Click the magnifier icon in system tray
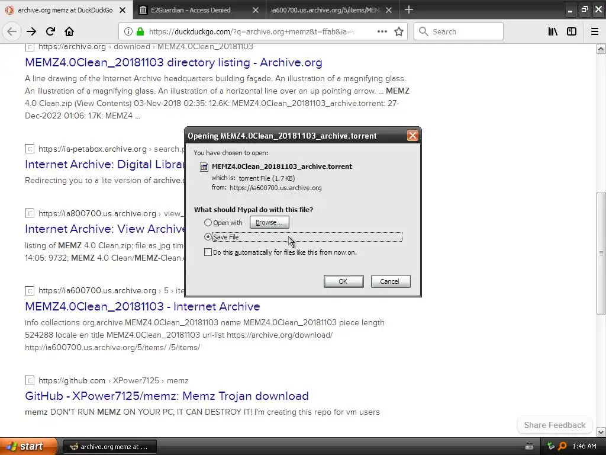Viewport: 606px width, 455px height. (x=563, y=447)
